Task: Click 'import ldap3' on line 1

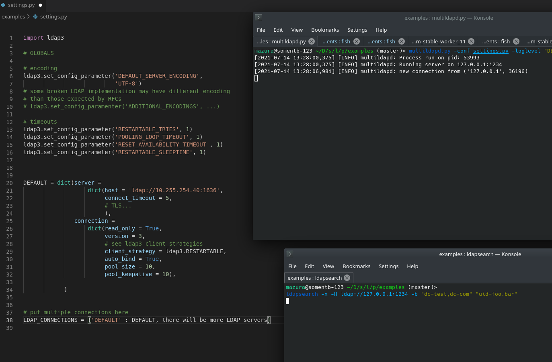Action: pyautogui.click(x=43, y=38)
